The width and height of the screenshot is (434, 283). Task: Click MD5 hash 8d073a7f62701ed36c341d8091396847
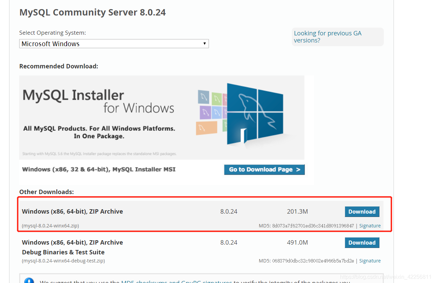click(313, 226)
